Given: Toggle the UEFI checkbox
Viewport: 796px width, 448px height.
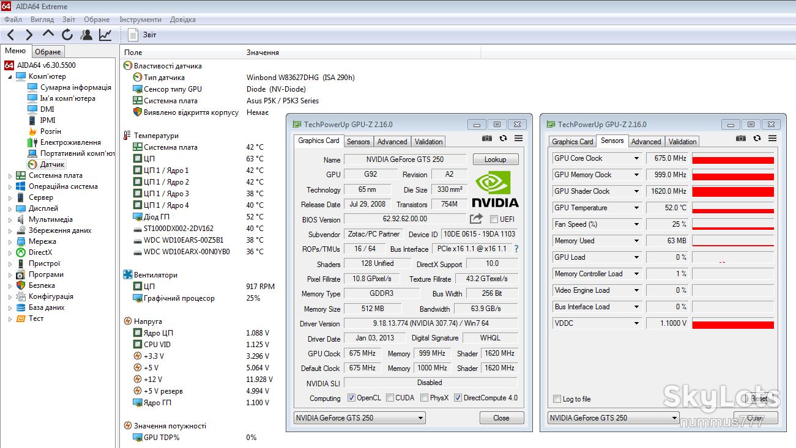Looking at the screenshot, I should [x=494, y=219].
